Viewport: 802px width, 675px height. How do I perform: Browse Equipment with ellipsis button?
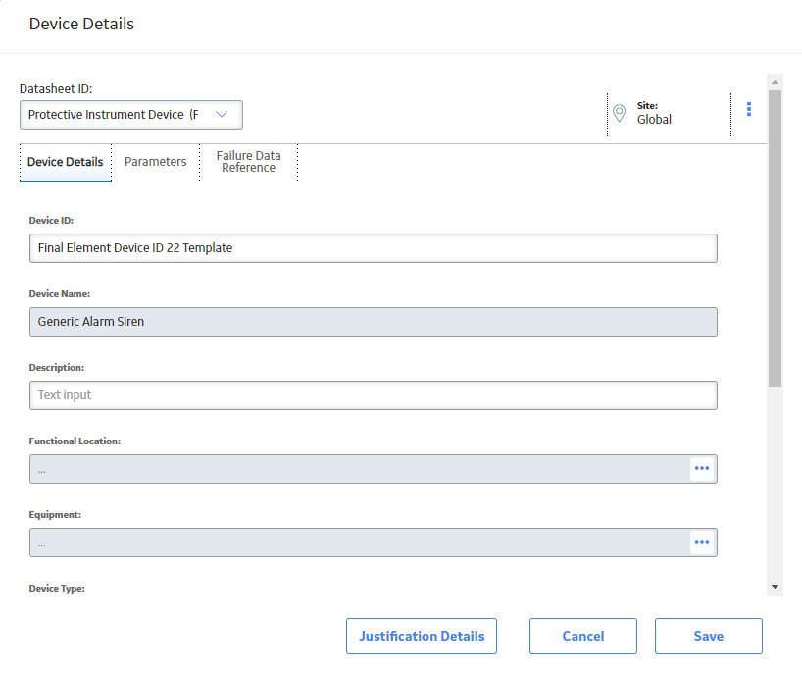point(702,542)
